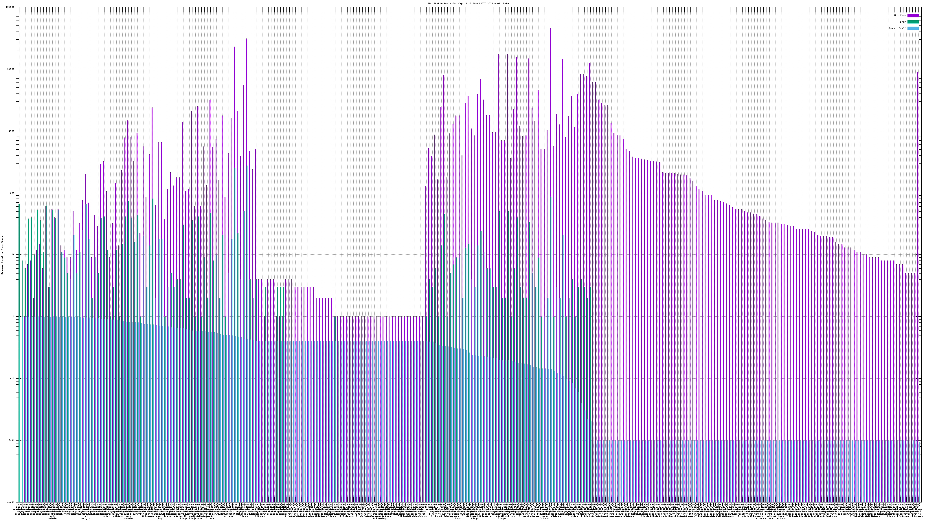Click the 10000 y-axis tick label

[11, 69]
